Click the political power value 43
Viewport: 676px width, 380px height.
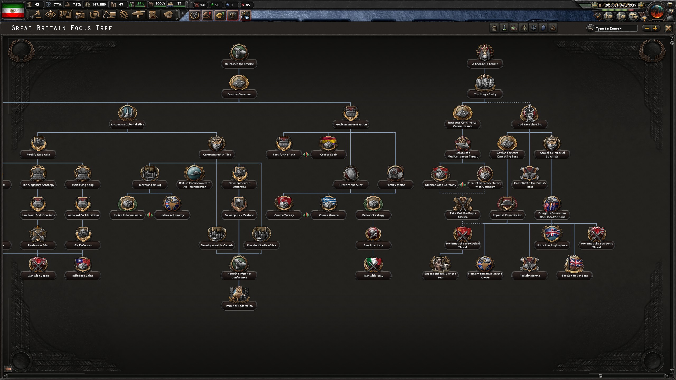37,4
